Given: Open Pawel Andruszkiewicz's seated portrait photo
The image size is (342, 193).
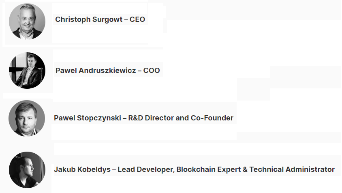Looking at the screenshot, I should 27,71.
